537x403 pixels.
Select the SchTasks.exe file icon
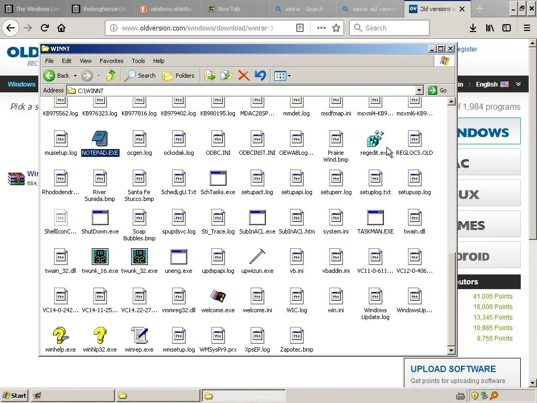[x=218, y=178]
